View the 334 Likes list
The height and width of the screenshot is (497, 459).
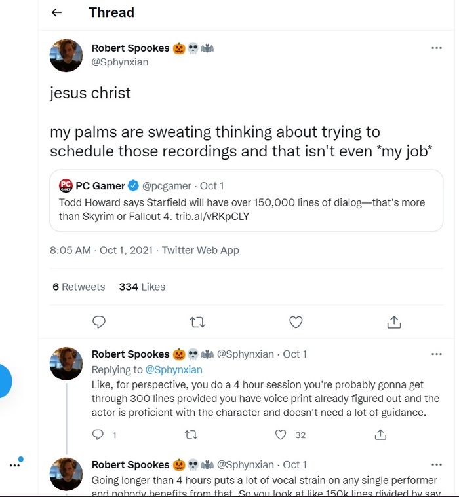coord(142,287)
